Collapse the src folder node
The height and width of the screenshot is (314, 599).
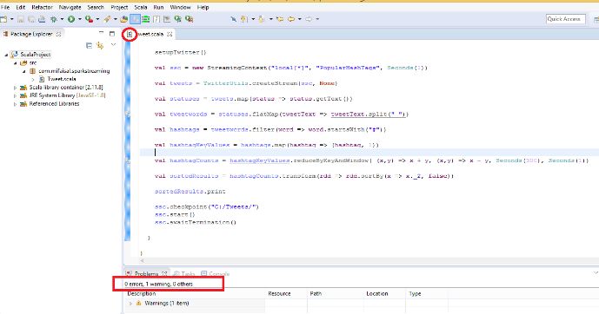tap(16, 62)
